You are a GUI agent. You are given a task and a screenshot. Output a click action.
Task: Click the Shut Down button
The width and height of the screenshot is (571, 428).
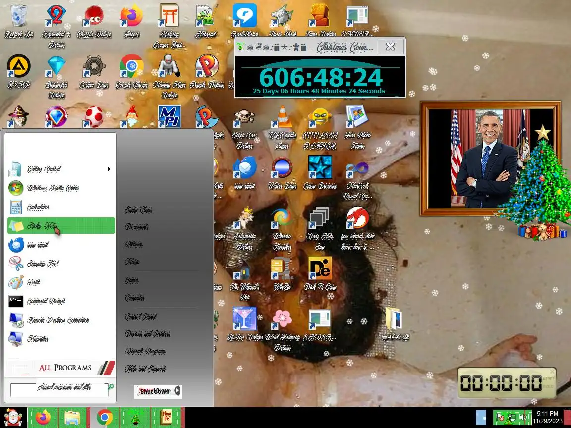[154, 391]
